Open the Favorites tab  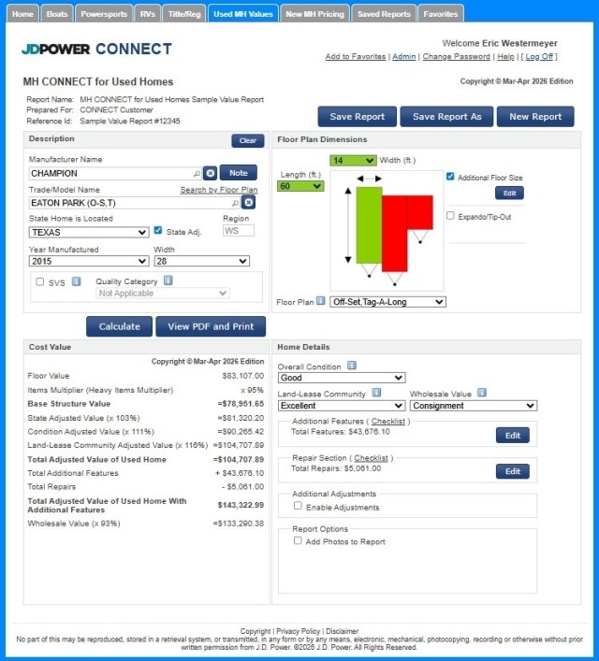coord(441,13)
